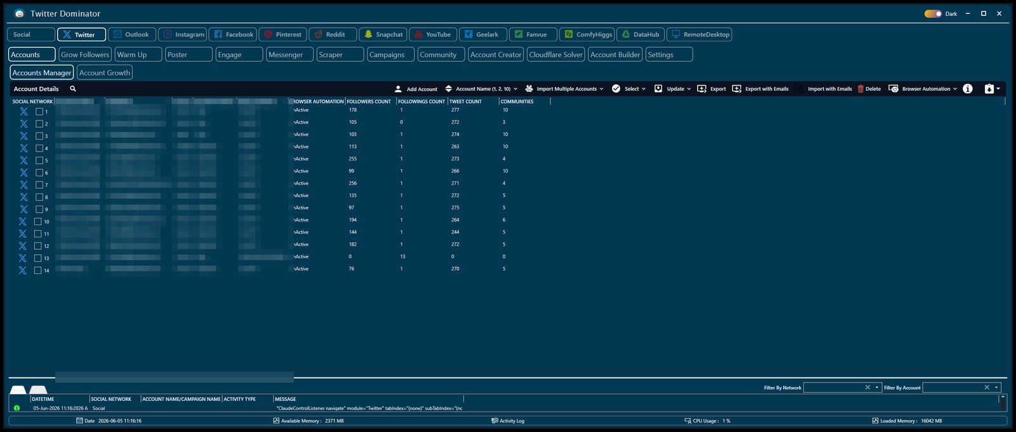This screenshot has height=432, width=1016.
Task: Click the X network icon in row 1
Action: point(23,111)
